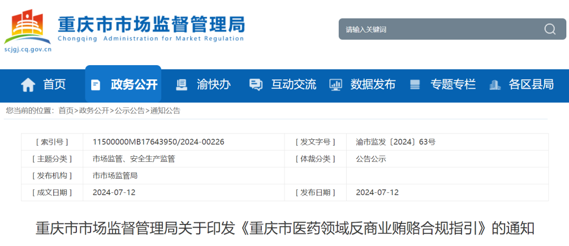Switch to the 政务公开 tab
The image size is (569, 246).
[x=134, y=84]
